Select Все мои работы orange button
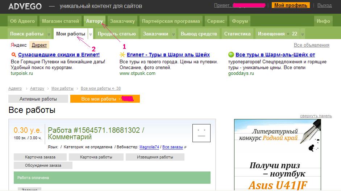 point(105,99)
